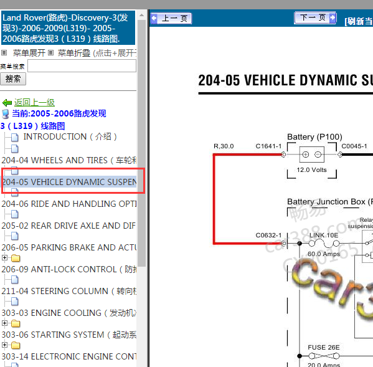The image size is (373, 367).
Task: Open 206-05 PARKING BRAKE item
Action: pyautogui.click(x=68, y=247)
